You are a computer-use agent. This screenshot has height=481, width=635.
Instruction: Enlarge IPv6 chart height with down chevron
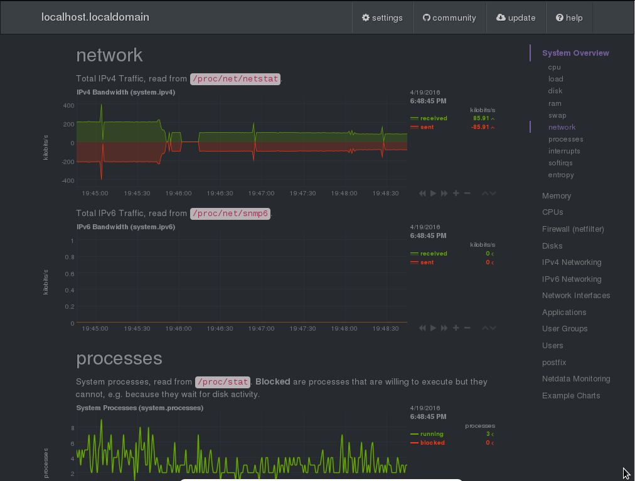point(493,328)
